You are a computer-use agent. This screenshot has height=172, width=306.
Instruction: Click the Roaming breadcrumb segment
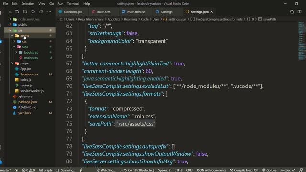coord(131,19)
